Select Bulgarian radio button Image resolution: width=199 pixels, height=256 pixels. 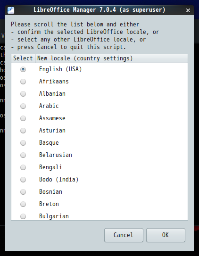(x=23, y=216)
